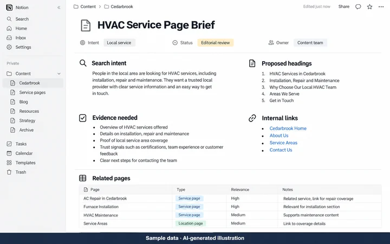Change the Editorial review status tag

click(x=215, y=43)
